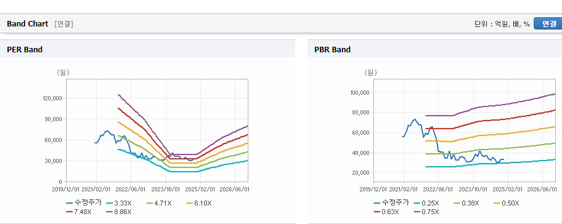Click the [연결] label beside Band Chart
562x224 pixels.
coord(64,24)
